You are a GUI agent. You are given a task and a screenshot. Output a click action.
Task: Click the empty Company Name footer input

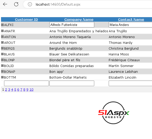(72, 83)
